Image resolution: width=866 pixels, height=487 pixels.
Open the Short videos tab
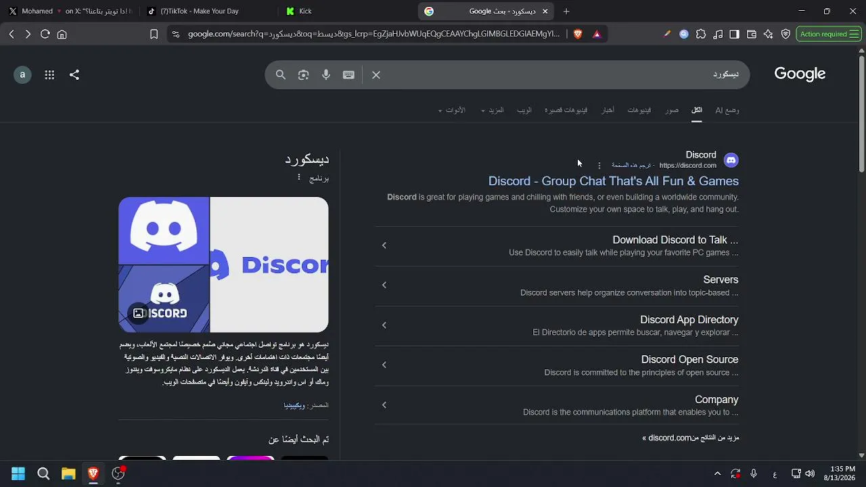(x=566, y=110)
